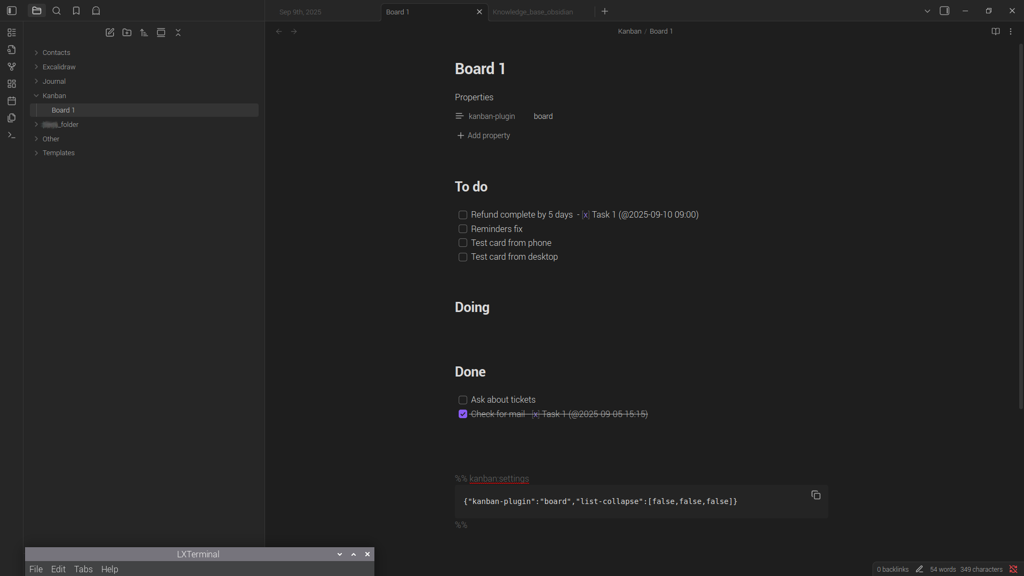Open the Bookmarks panel icon
The image size is (1024, 576).
point(76,11)
